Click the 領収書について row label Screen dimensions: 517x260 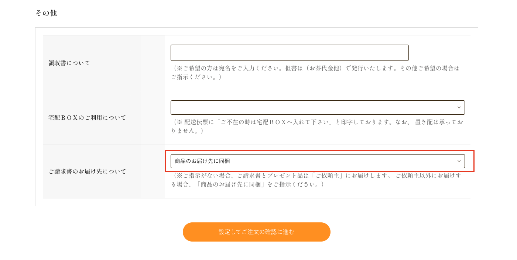click(x=69, y=63)
